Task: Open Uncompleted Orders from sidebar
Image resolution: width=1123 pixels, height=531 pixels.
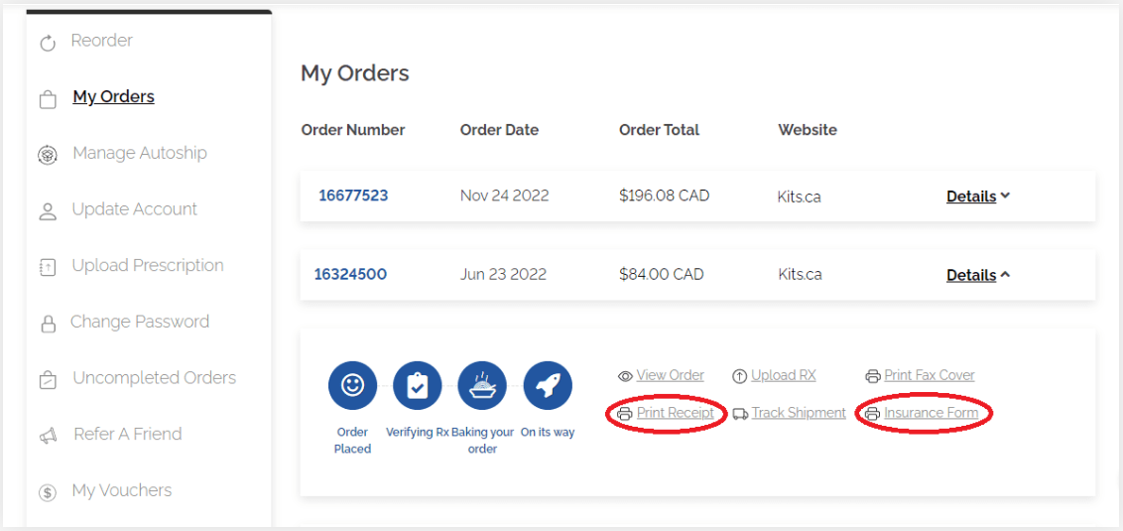Action: pyautogui.click(x=154, y=378)
